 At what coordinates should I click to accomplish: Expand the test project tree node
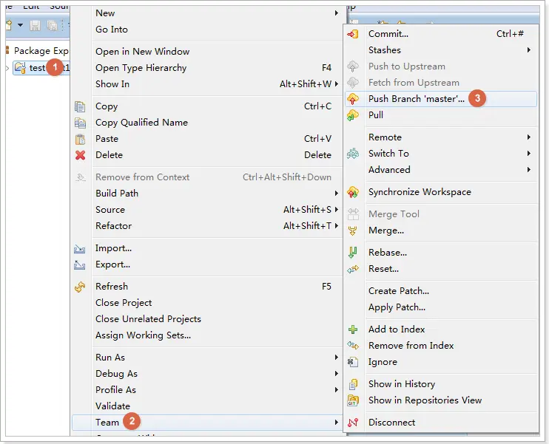[7, 68]
